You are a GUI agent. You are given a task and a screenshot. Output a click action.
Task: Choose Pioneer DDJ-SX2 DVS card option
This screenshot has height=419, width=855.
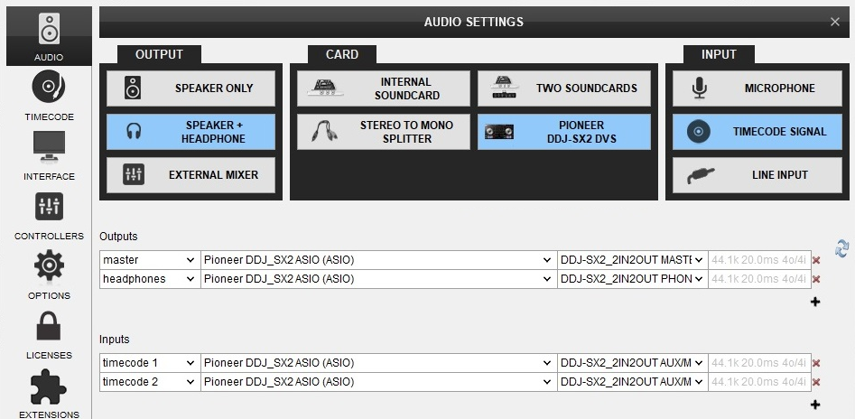coord(564,132)
